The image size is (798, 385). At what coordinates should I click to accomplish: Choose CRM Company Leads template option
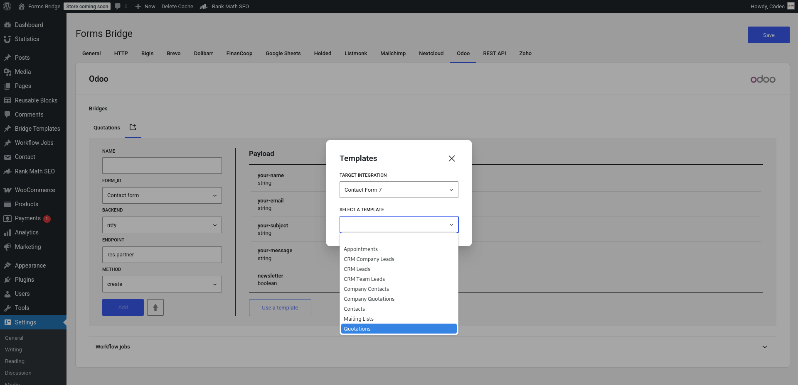point(399,259)
